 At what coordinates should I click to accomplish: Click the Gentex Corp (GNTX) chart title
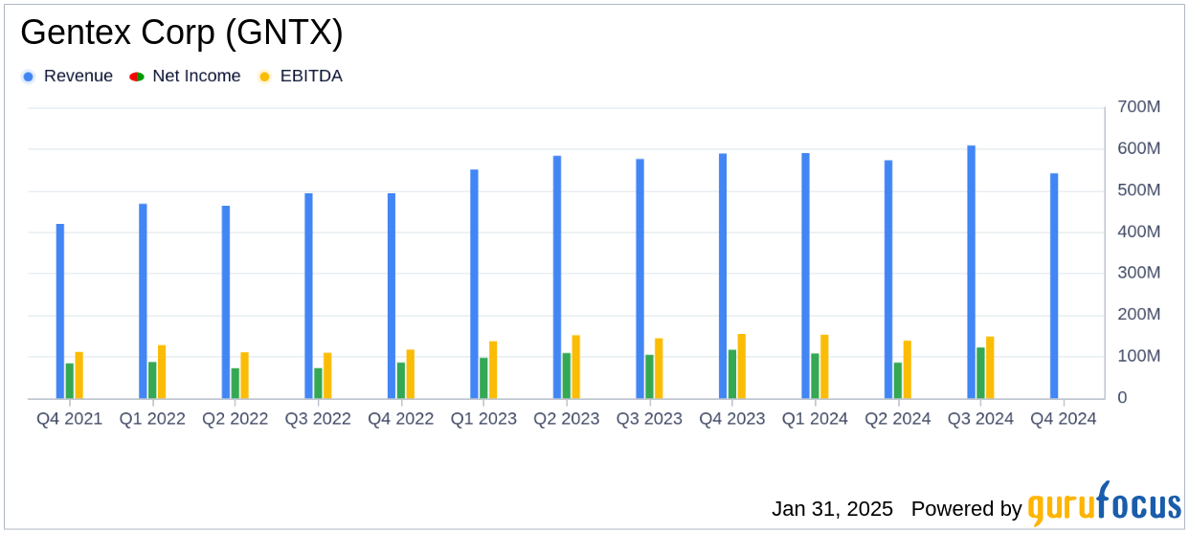pos(182,33)
